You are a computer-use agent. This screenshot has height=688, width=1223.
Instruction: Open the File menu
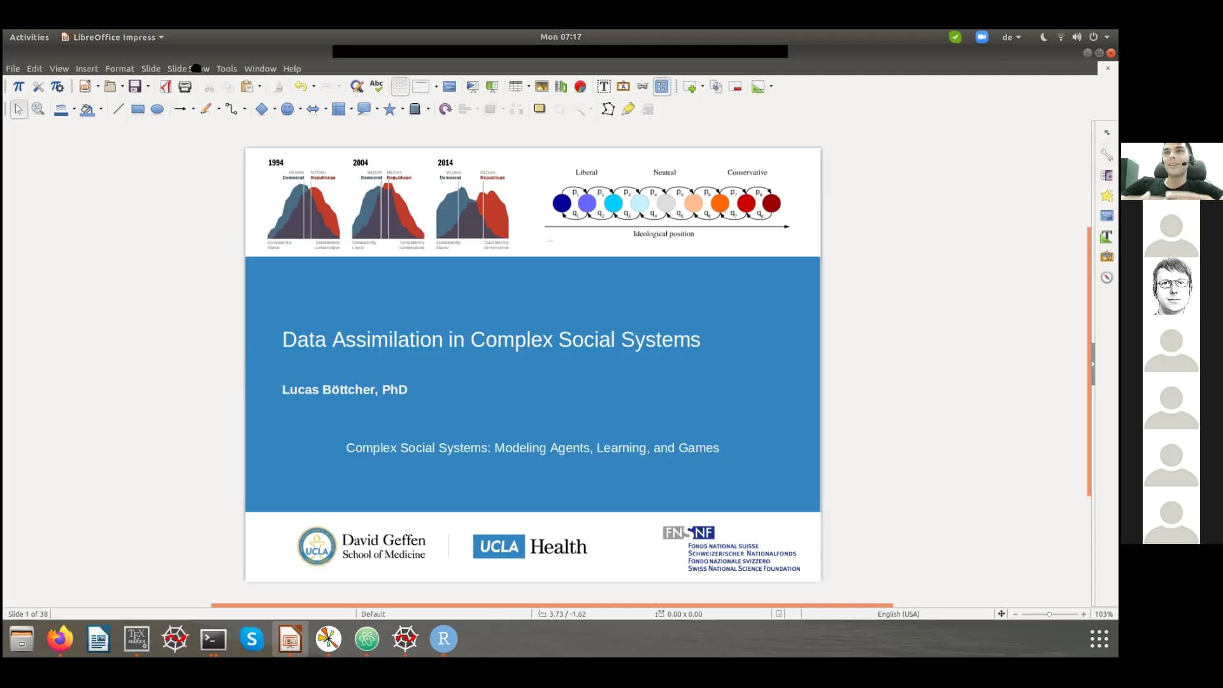click(x=13, y=69)
